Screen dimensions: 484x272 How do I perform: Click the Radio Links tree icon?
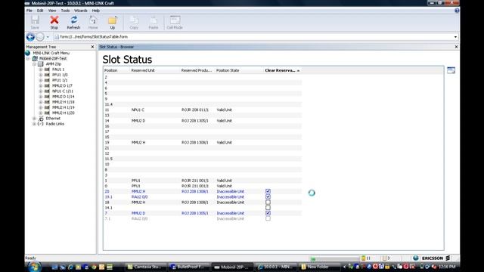(40, 124)
